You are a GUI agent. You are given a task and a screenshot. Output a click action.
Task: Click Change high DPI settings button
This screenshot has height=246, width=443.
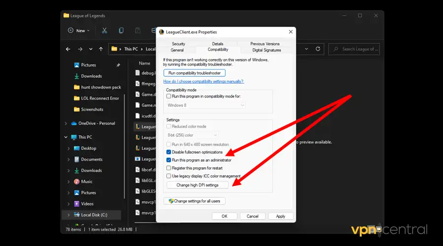[x=197, y=185]
